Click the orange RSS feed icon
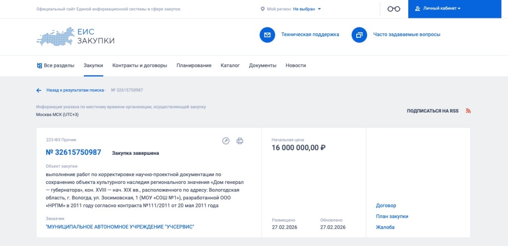The height and width of the screenshot is (246, 508). pos(468,111)
